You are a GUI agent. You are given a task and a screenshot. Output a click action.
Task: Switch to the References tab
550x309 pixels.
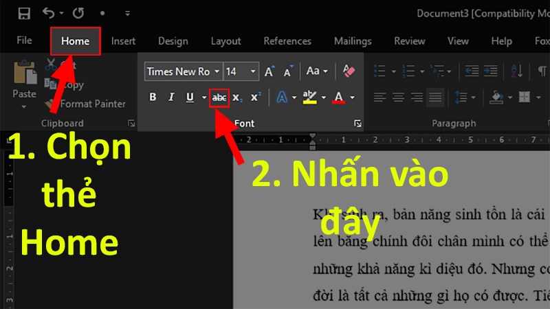tap(287, 41)
